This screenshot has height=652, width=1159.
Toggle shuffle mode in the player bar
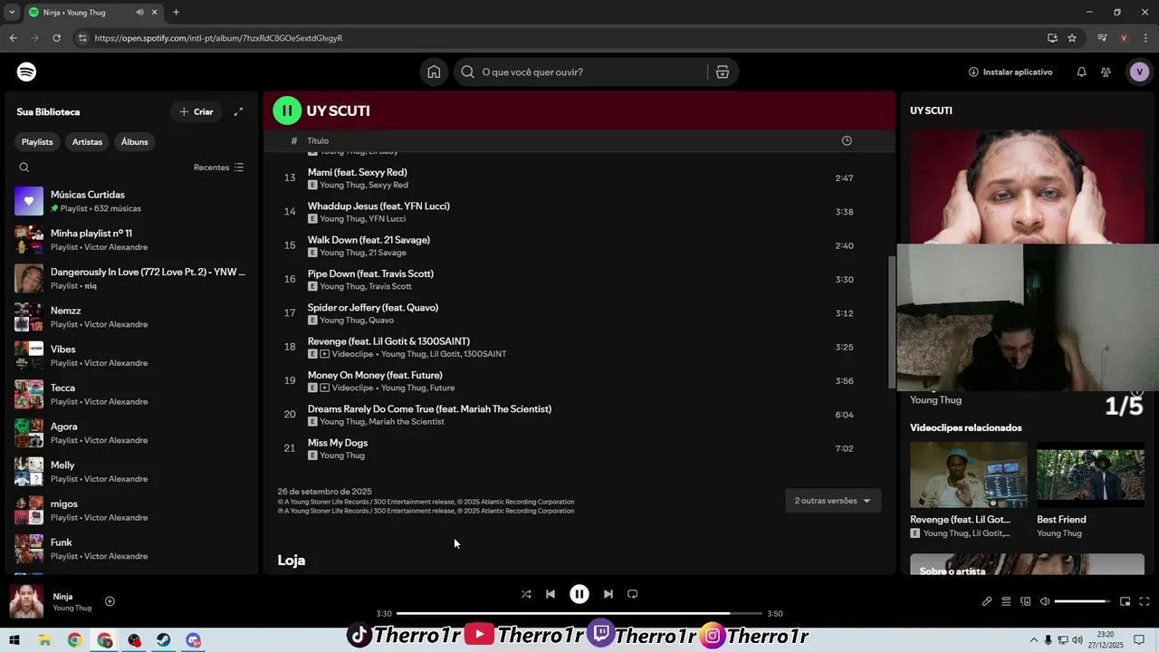(526, 594)
